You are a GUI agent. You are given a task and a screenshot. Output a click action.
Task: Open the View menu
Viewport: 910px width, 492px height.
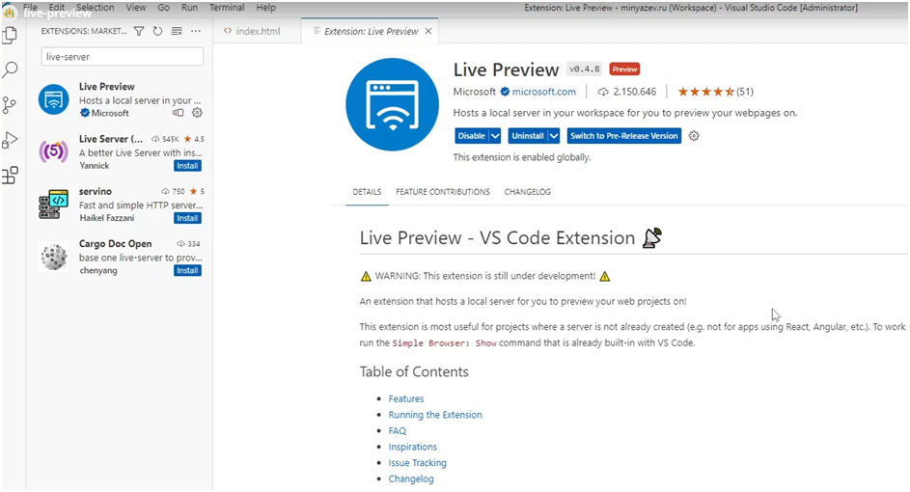click(136, 8)
